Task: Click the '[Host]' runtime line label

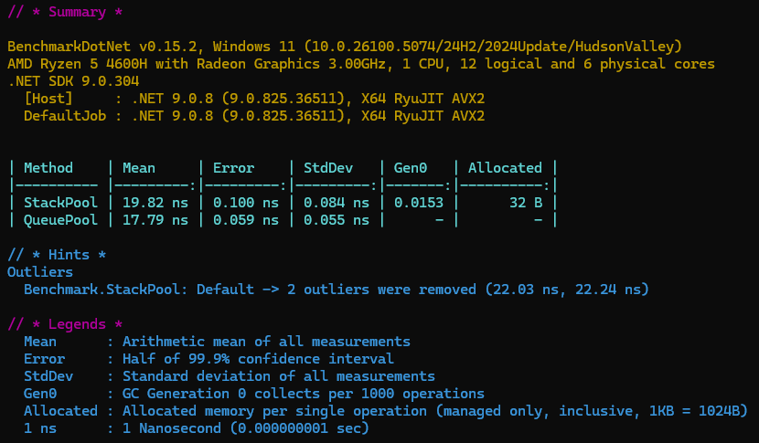Action: point(48,99)
